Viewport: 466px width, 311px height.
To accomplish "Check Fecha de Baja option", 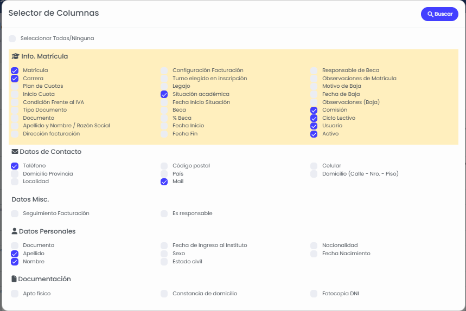I will tap(314, 94).
